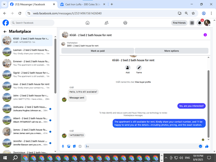The height and width of the screenshot is (162, 216).
Task: Open Joshuana conversation in list
Action: [x=27, y=109]
